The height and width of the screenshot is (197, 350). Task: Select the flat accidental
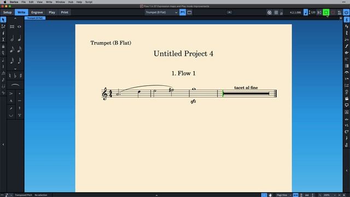(x=15, y=76)
